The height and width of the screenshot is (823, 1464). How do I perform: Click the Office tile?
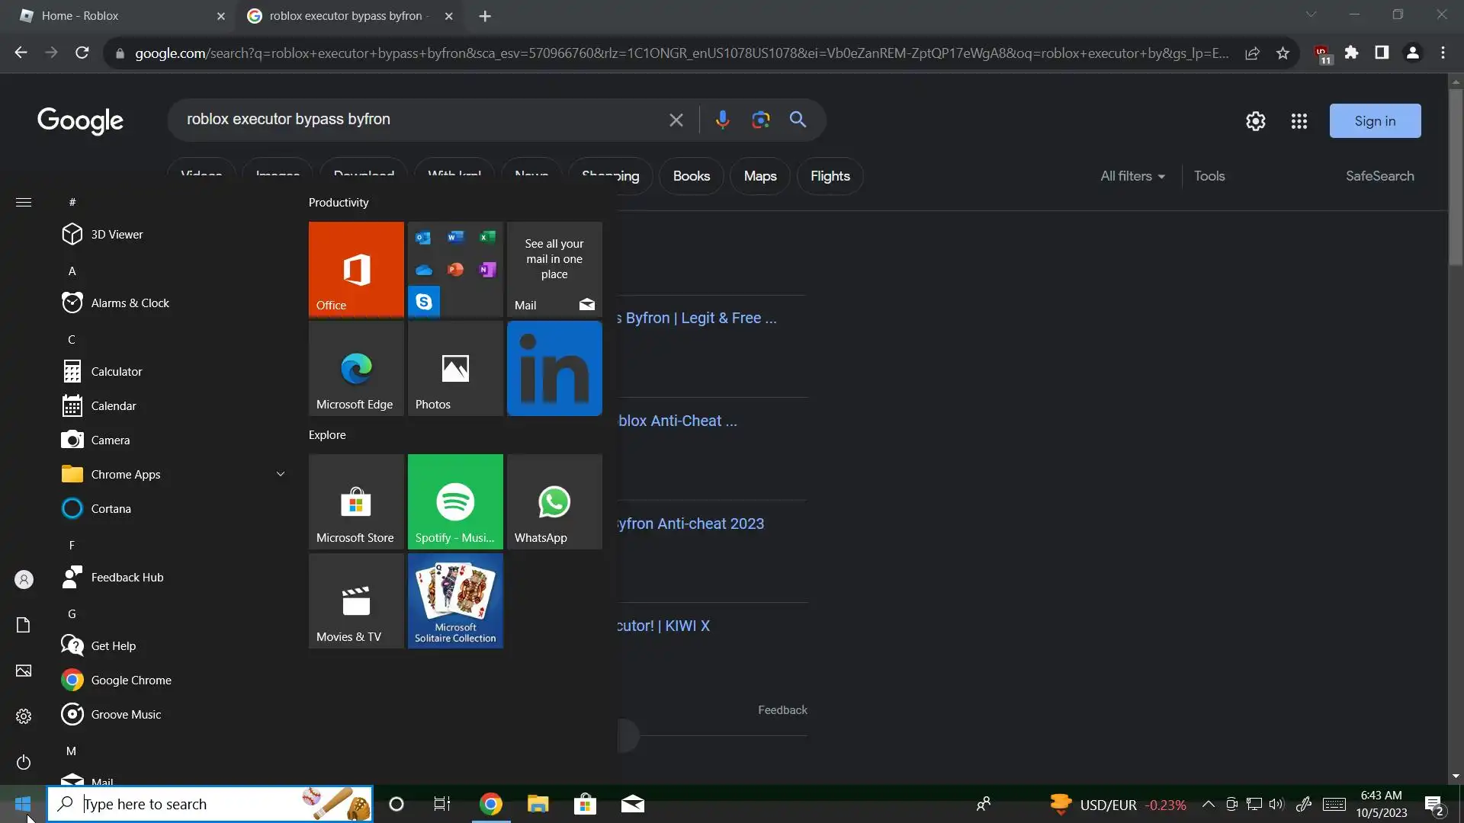[x=356, y=269]
